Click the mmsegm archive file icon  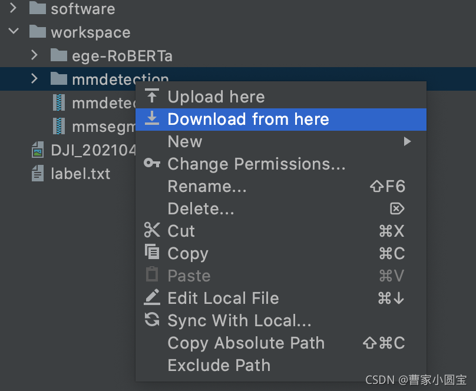(59, 126)
